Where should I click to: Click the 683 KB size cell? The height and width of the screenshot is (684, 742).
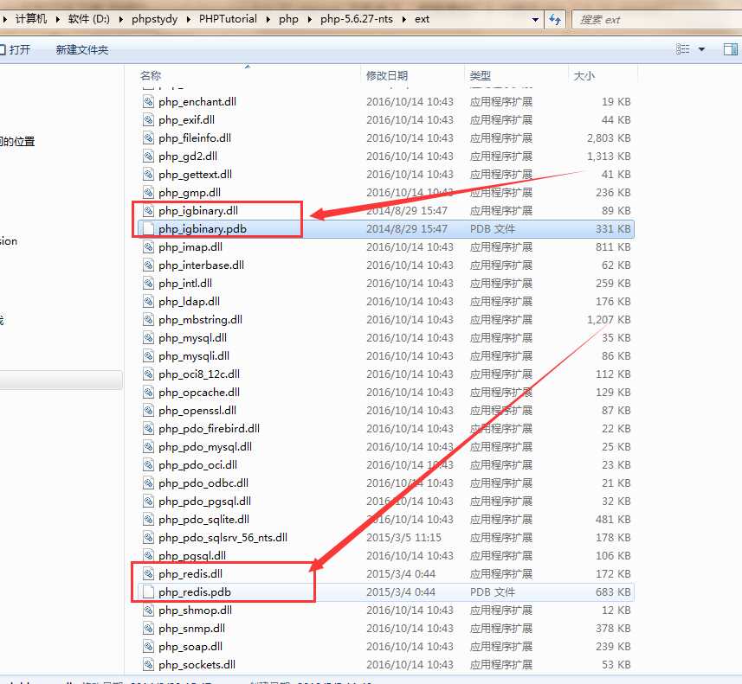pos(613,591)
